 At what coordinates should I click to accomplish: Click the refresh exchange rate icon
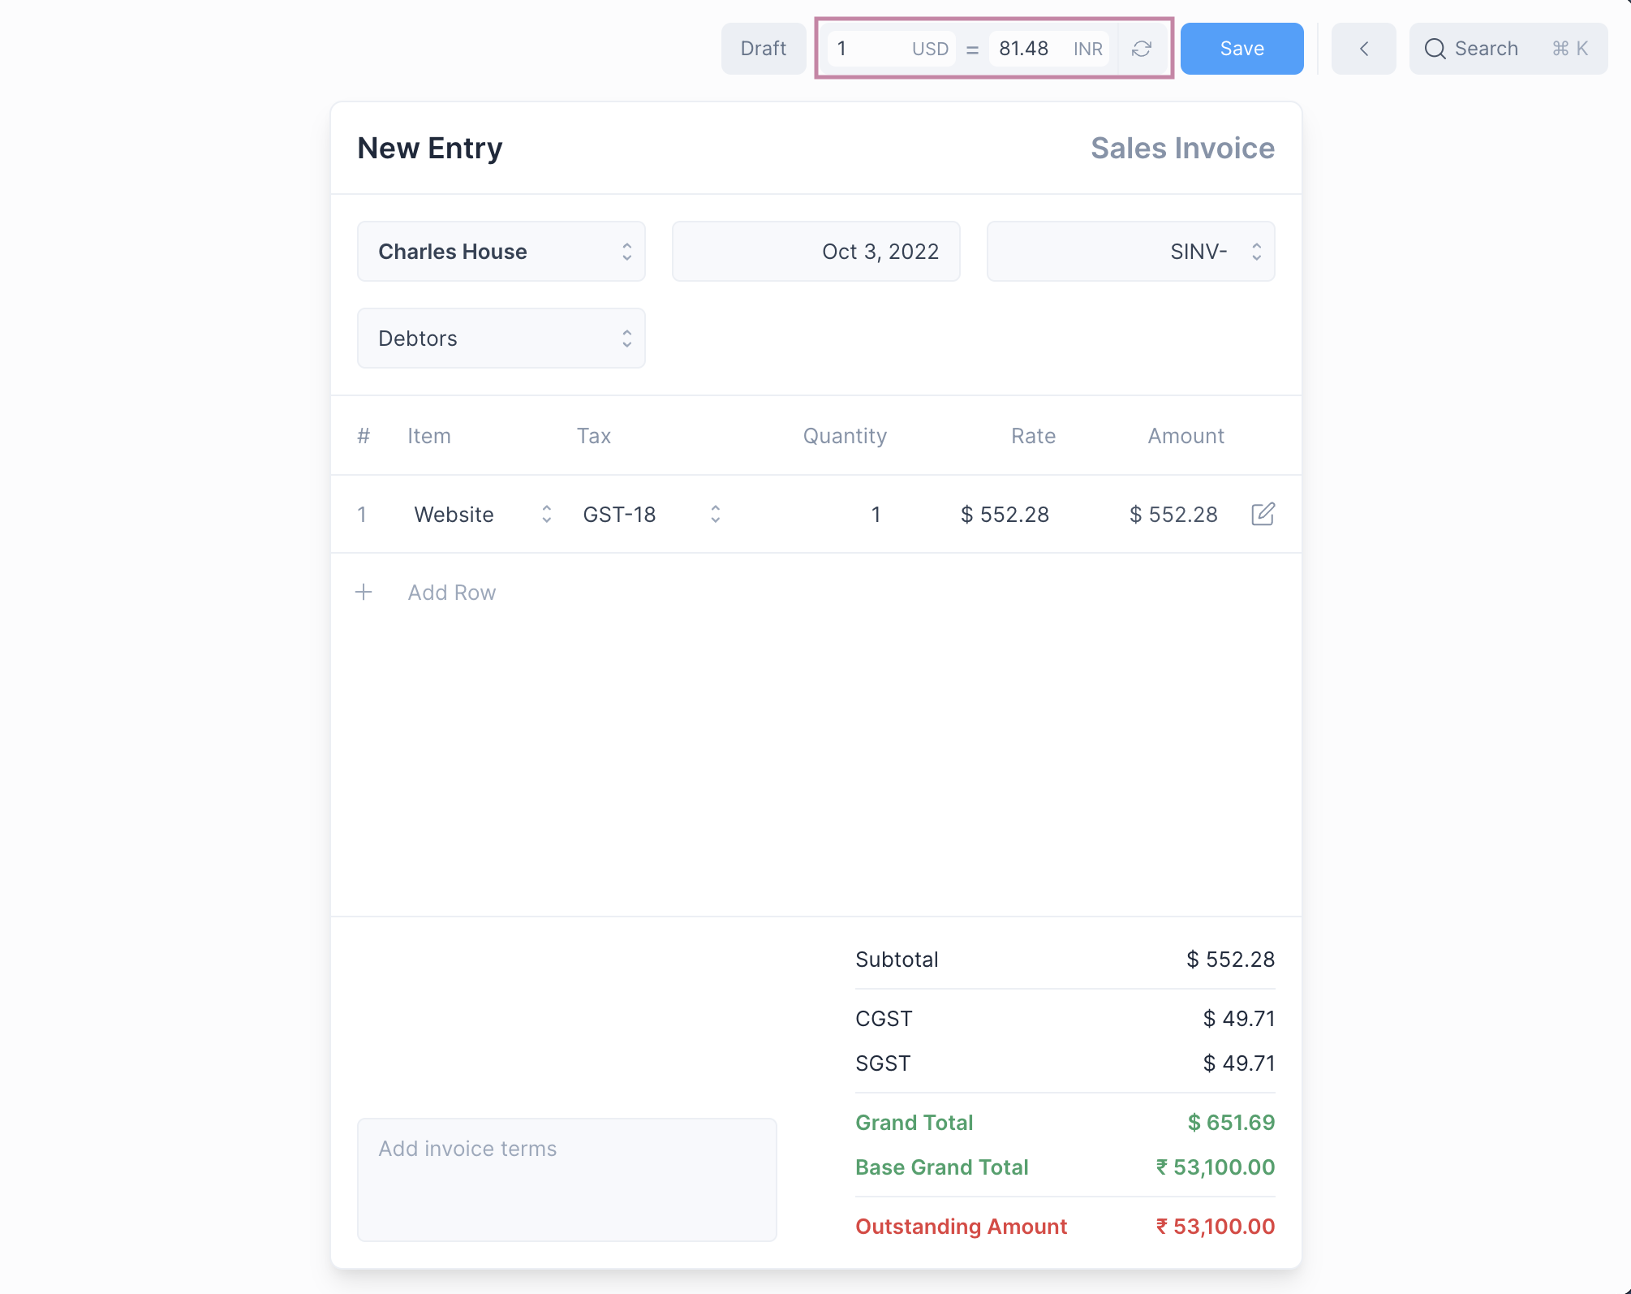[x=1142, y=49]
